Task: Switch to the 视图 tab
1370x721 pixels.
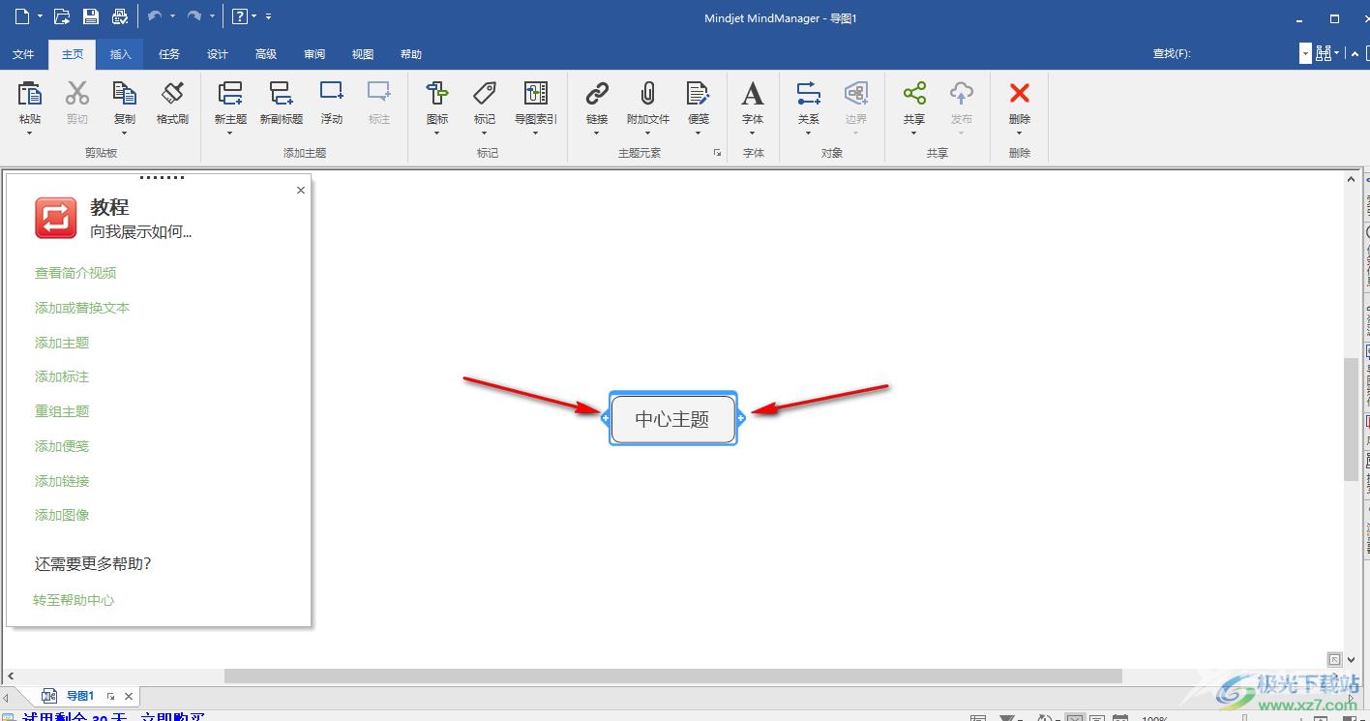Action: (x=363, y=54)
